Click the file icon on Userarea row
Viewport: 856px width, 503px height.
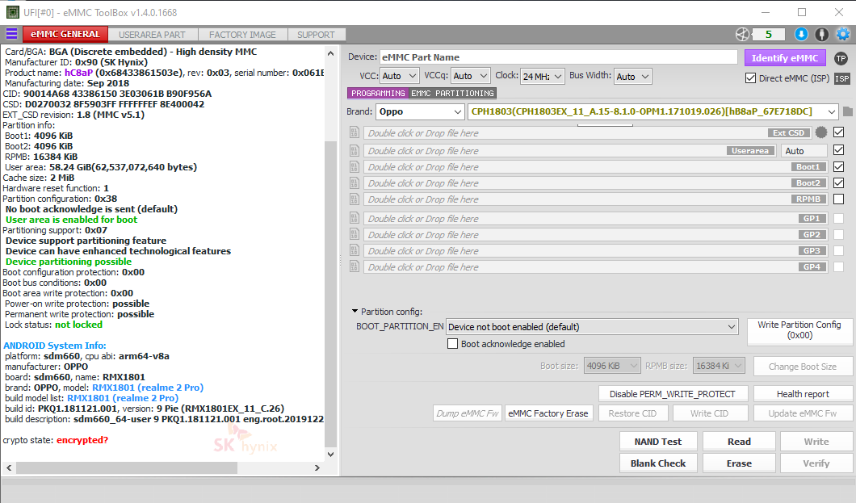pos(355,150)
